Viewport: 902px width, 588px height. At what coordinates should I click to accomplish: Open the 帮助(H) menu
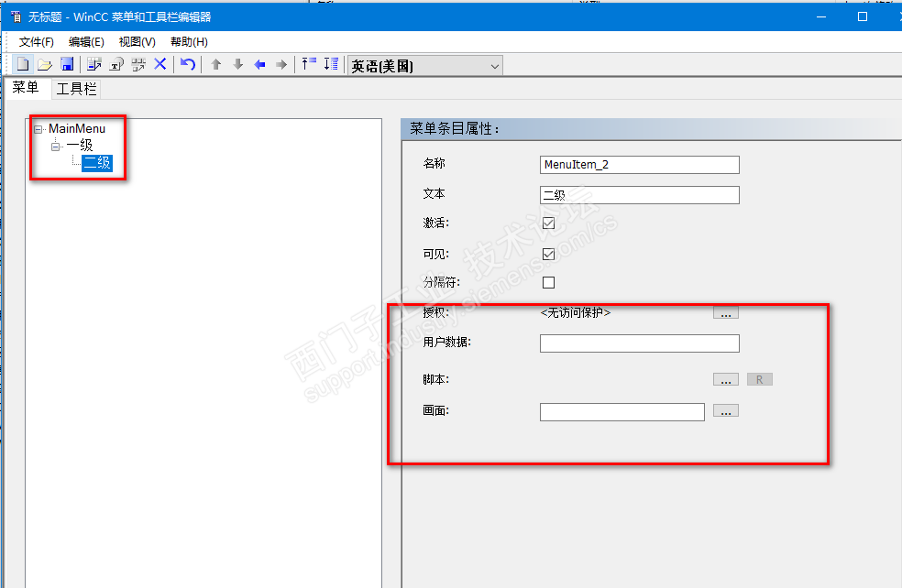pos(189,42)
